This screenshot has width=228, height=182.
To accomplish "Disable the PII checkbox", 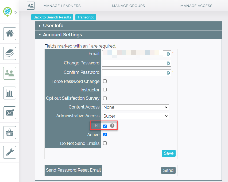I will (105, 125).
